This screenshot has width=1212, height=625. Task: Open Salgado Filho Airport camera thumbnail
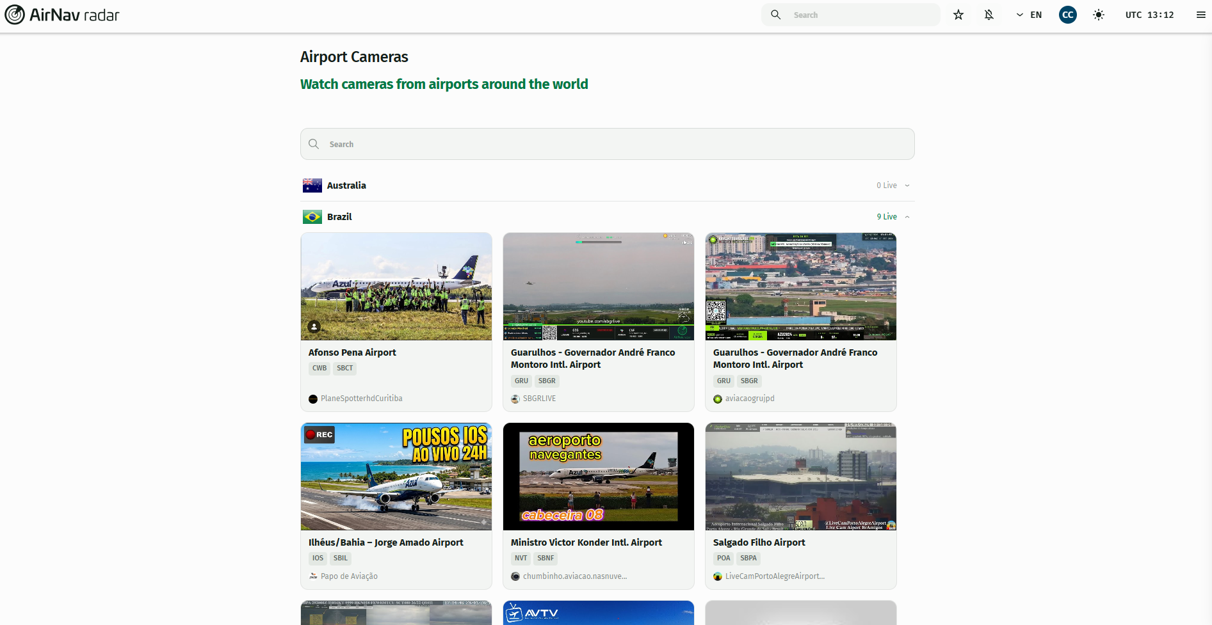point(801,477)
